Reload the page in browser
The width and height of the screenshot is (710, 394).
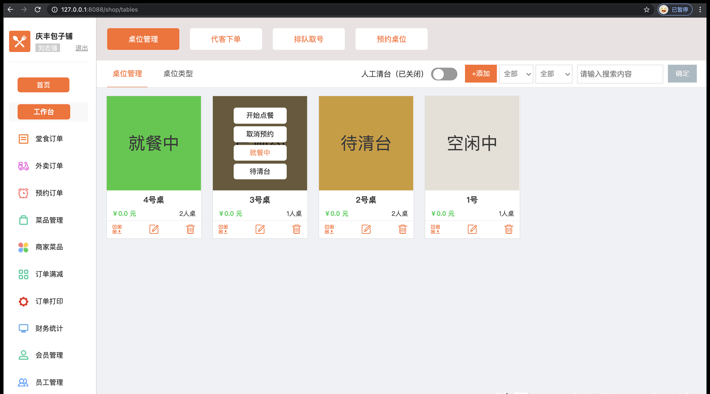click(38, 9)
